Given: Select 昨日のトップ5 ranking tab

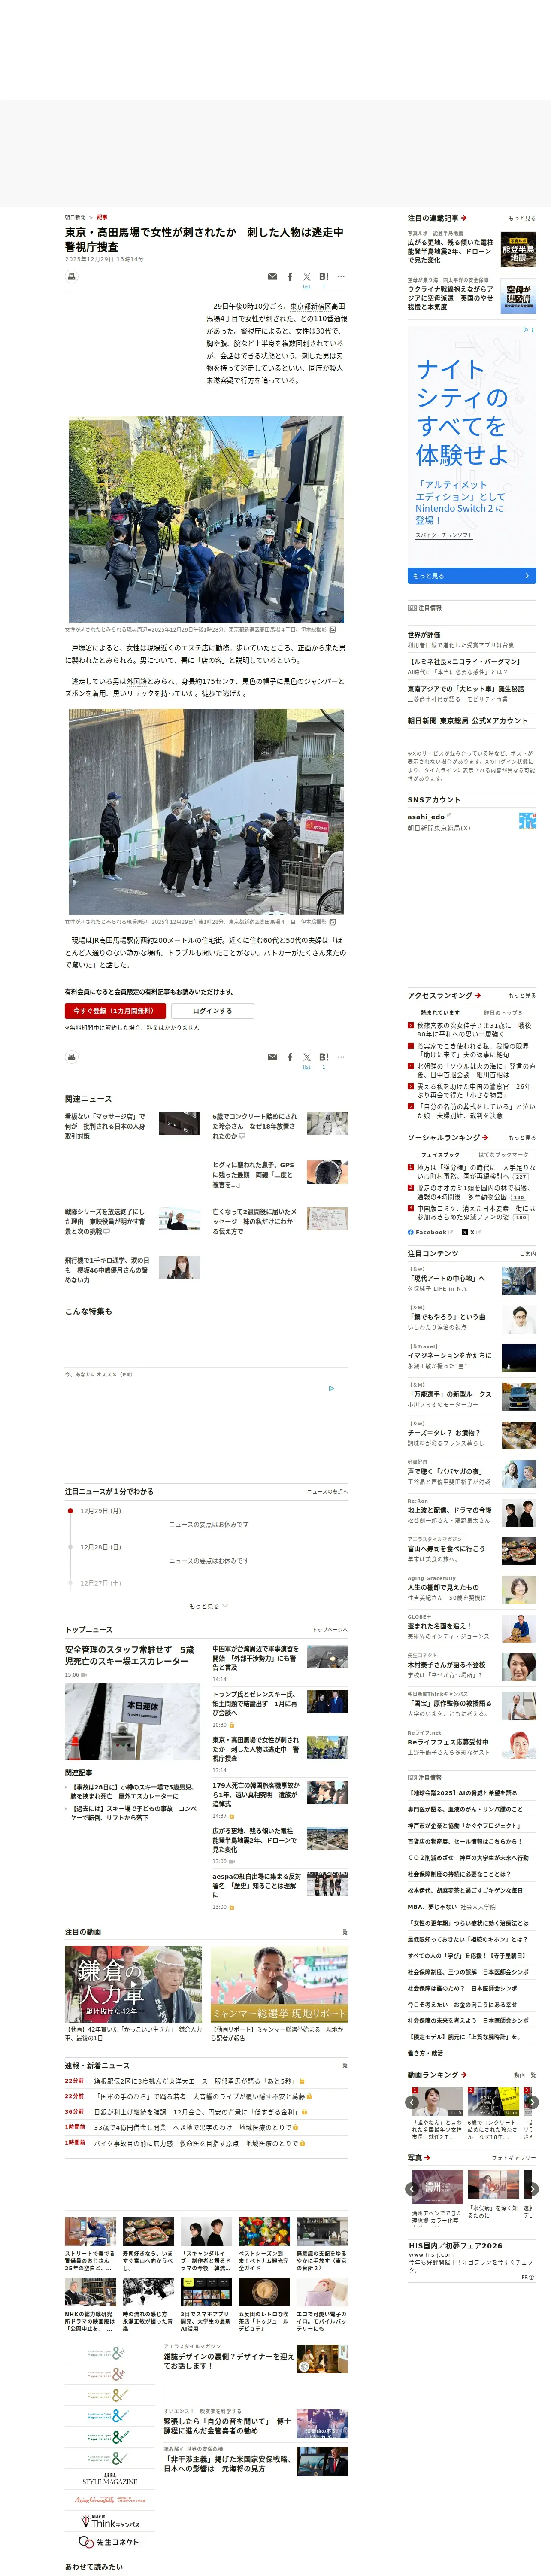Looking at the screenshot, I should tap(503, 1013).
